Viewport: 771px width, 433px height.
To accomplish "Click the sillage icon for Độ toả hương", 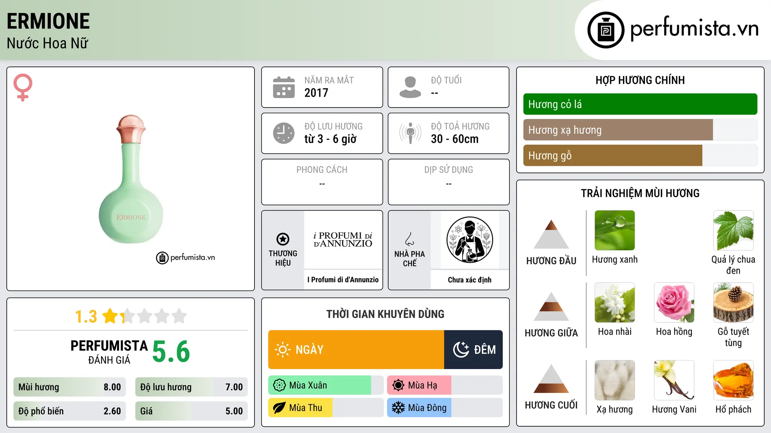I will 410,133.
